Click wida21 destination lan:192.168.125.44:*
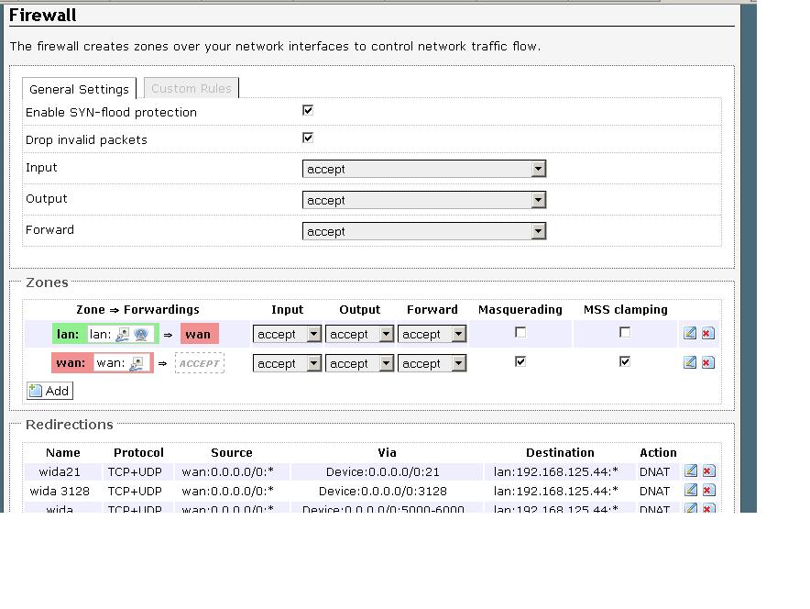The width and height of the screenshot is (810, 609). 556,472
